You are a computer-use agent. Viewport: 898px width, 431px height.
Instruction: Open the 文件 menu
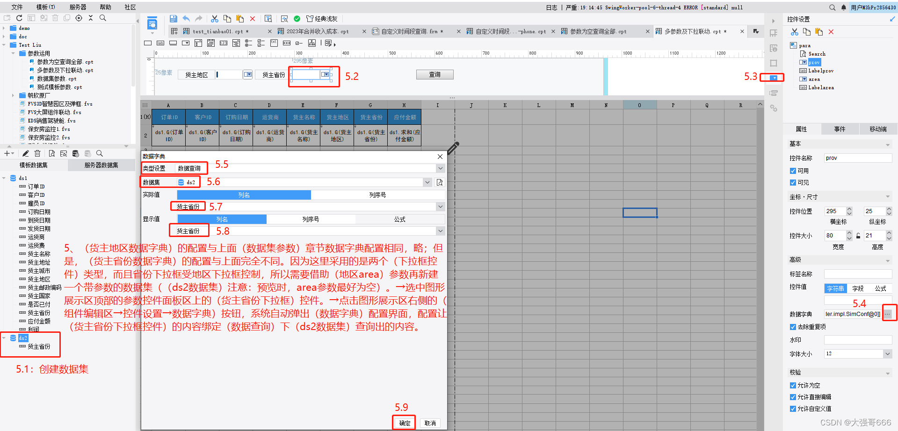(17, 7)
